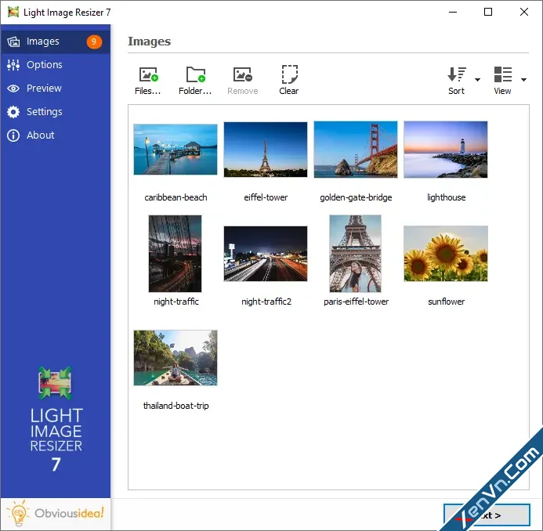Click the Obviousidea! logo link
Screen dimensions: 543x531
point(56,514)
